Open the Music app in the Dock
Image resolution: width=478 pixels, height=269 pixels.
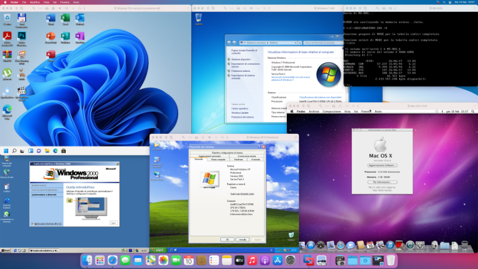[x=252, y=261]
